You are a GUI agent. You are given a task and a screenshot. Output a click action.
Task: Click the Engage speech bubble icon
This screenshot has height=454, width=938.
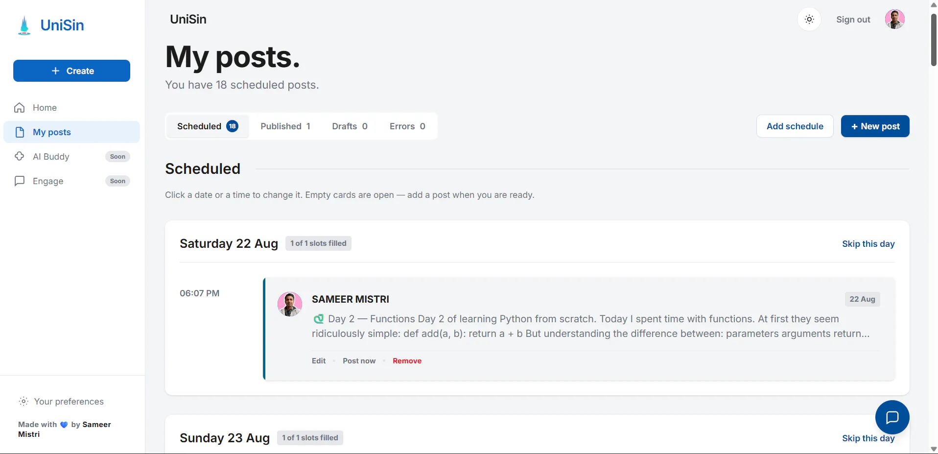click(20, 181)
